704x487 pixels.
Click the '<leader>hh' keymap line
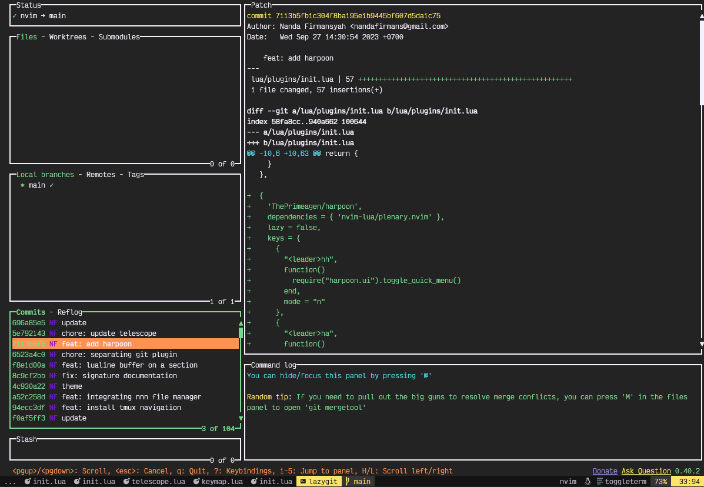(292, 259)
